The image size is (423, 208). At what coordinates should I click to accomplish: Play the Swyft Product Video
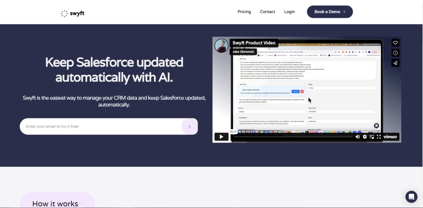[221, 137]
